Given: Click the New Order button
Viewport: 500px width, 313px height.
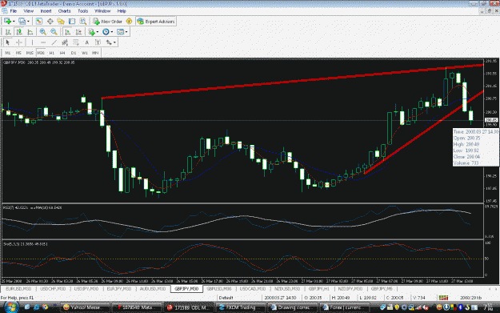Looking at the screenshot, I should [x=108, y=22].
